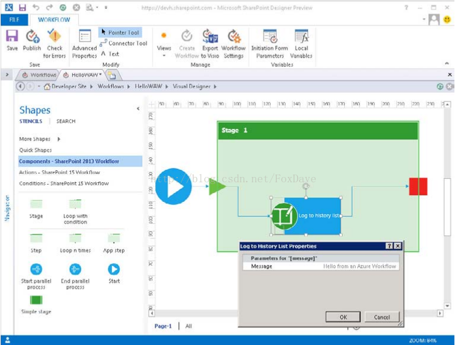Image resolution: width=455 pixels, height=345 pixels.
Task: Select the Simple stage shape
Action: click(36, 305)
